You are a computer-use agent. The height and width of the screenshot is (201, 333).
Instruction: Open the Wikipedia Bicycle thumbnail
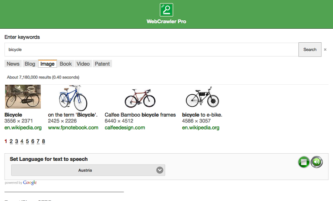23,97
